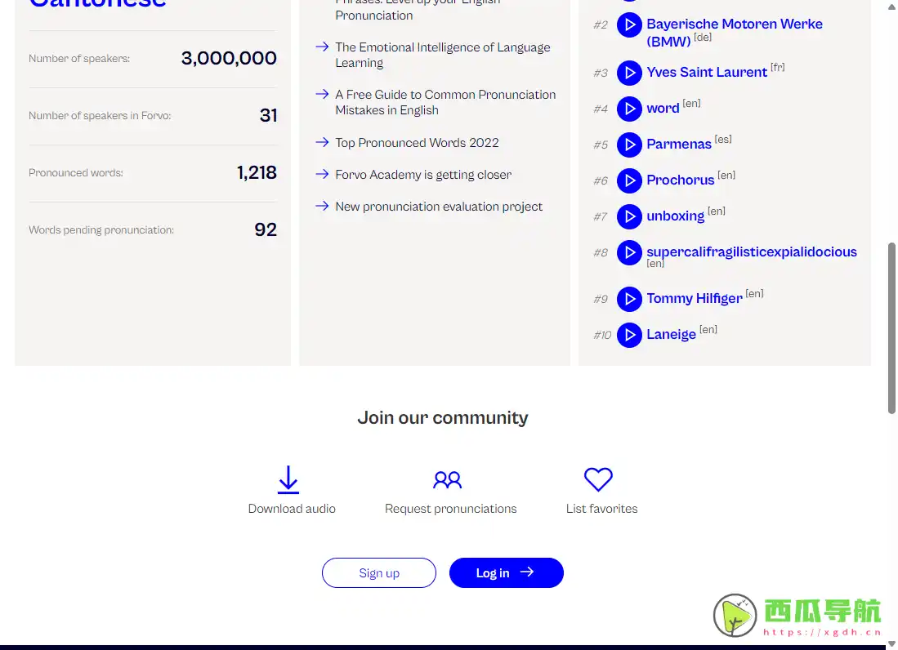Open the Prochorus word link
Image resolution: width=898 pixels, height=650 pixels.
click(x=681, y=180)
